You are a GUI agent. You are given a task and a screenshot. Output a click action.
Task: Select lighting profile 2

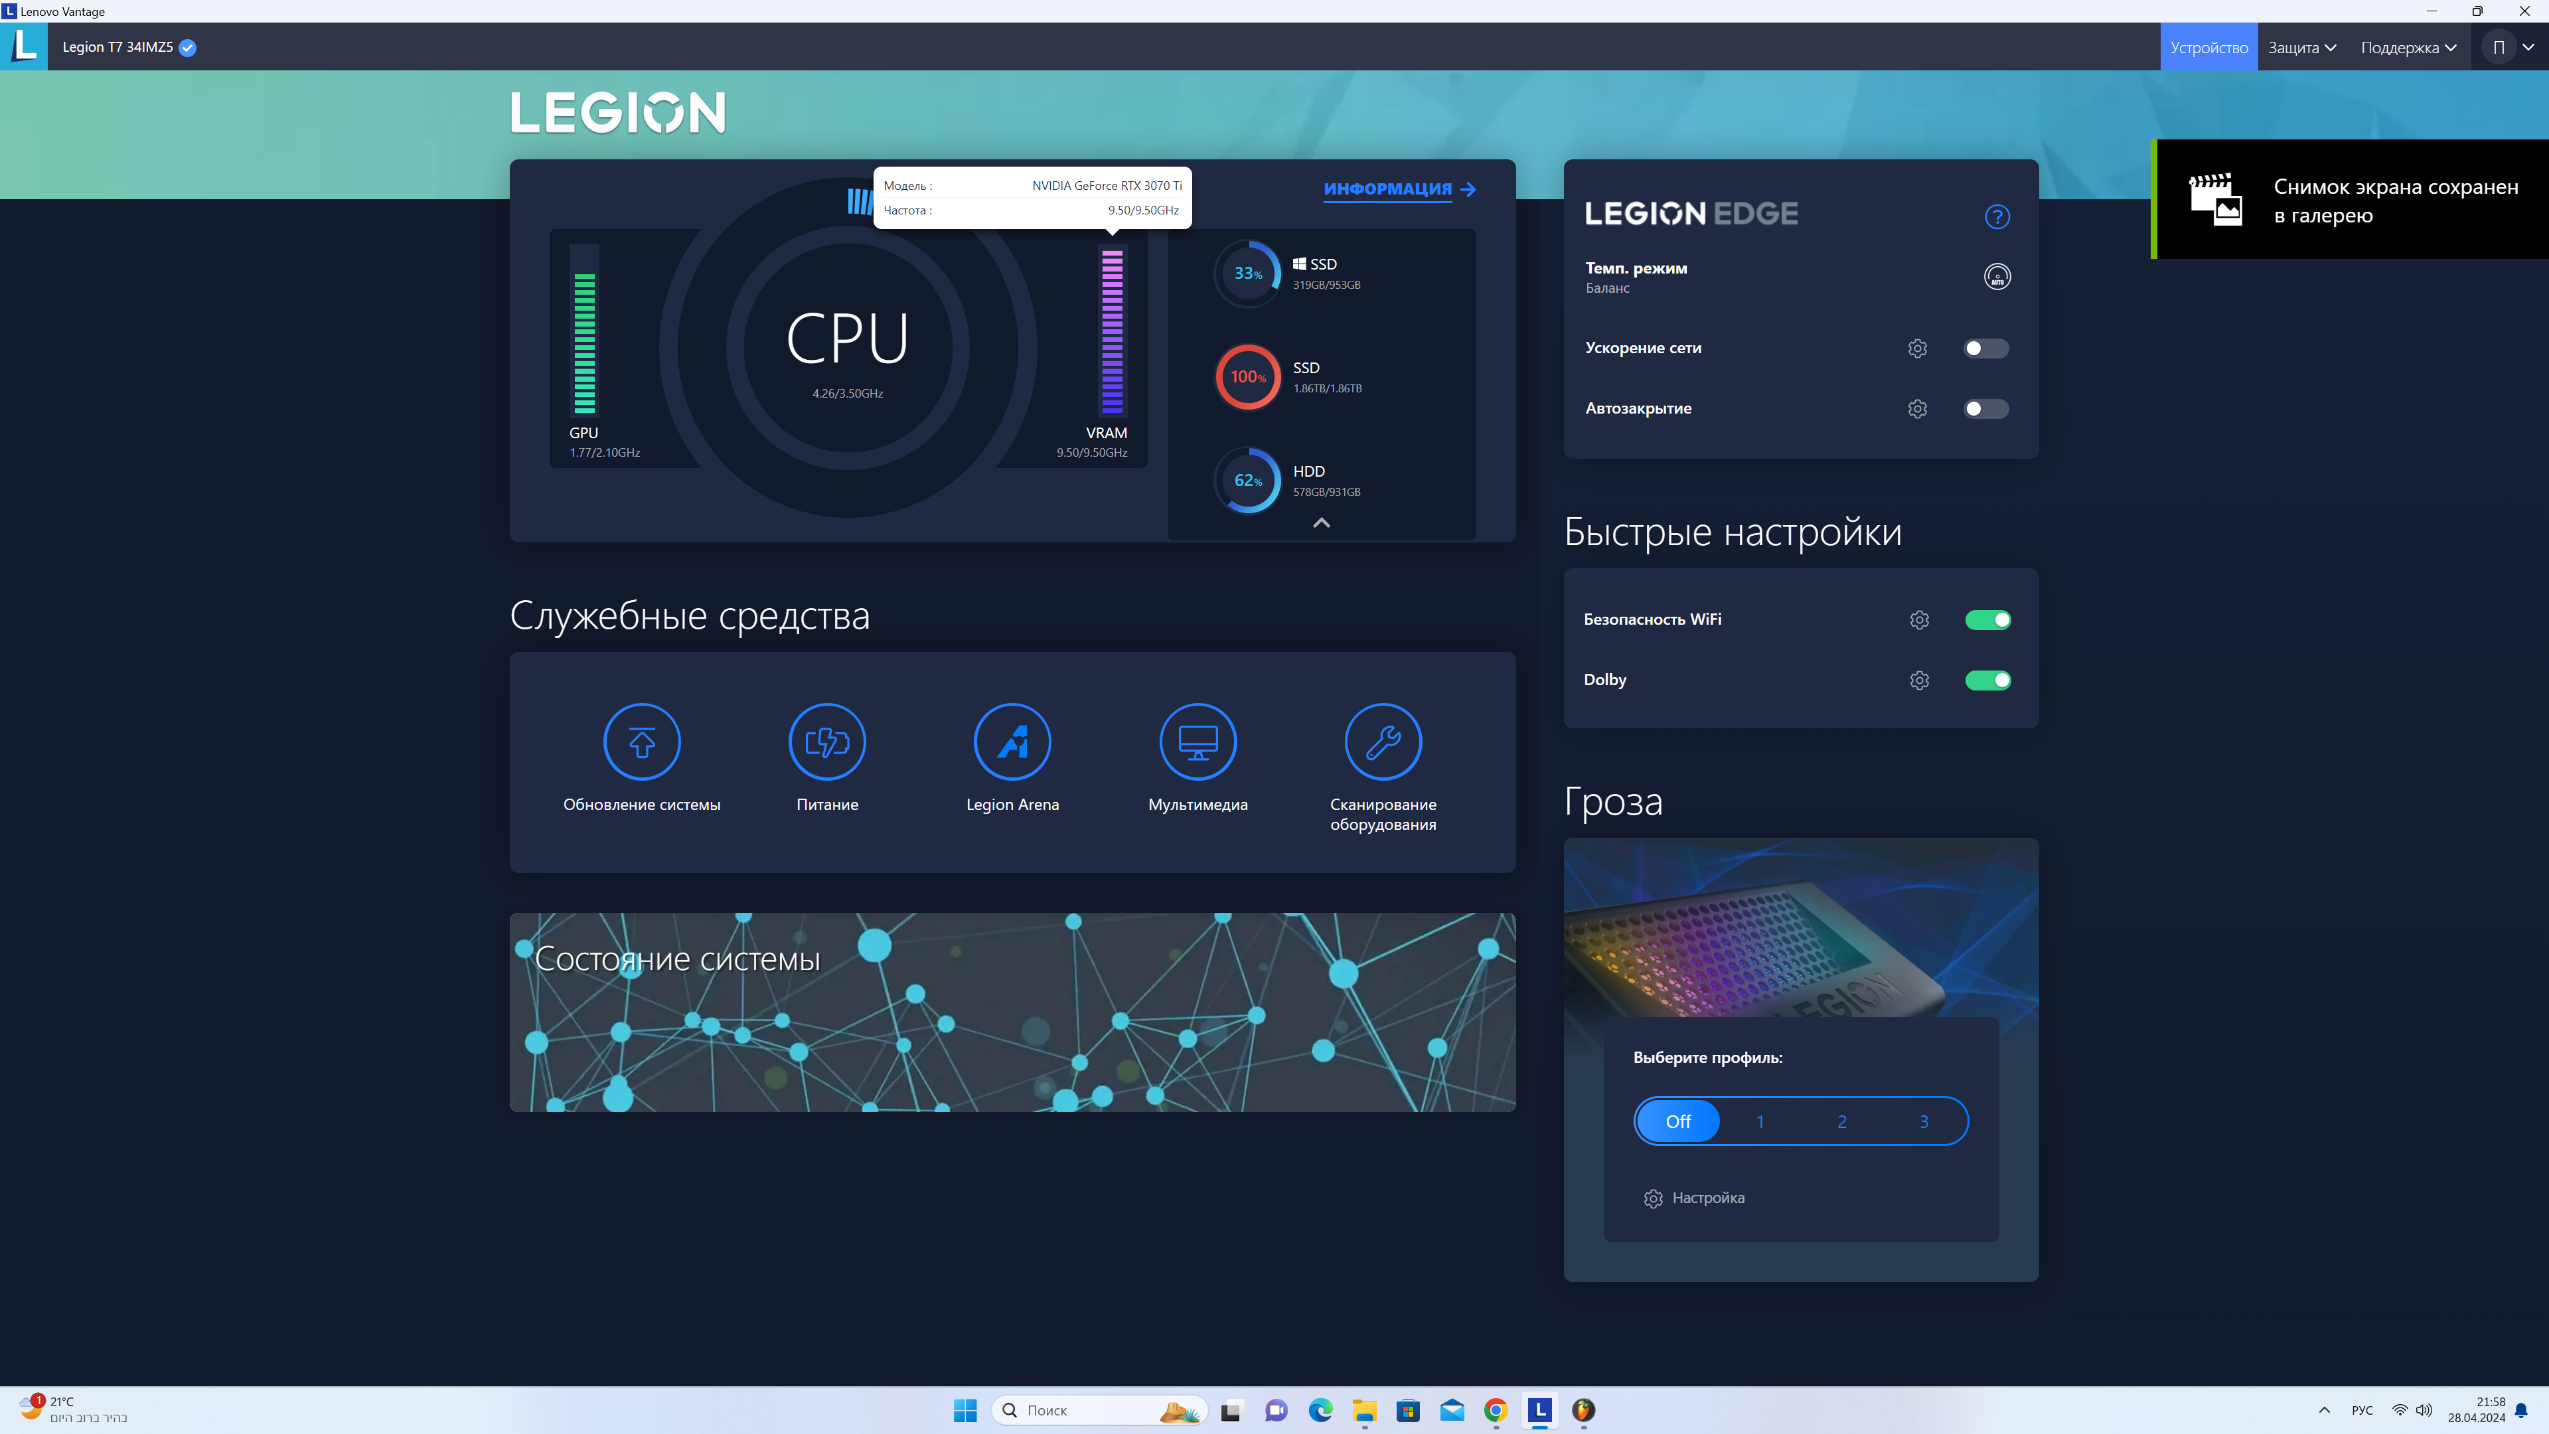tap(1841, 1121)
